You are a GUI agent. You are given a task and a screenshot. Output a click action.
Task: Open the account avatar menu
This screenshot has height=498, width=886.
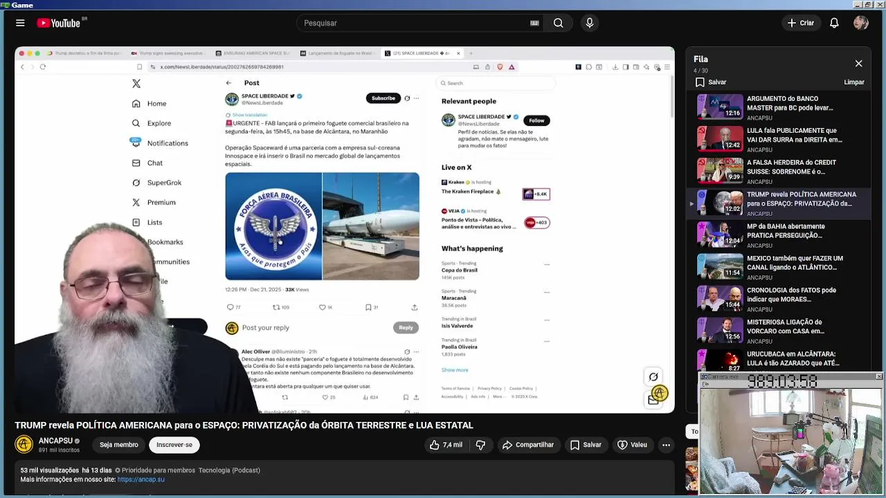pyautogui.click(x=861, y=23)
